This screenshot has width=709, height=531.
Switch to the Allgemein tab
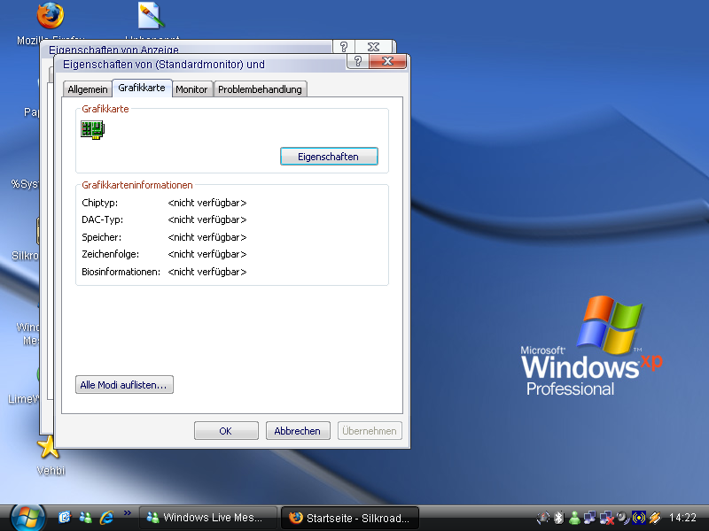[88, 89]
